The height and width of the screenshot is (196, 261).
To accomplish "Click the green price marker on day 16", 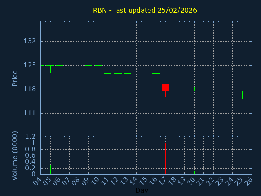I will click(x=156, y=74).
